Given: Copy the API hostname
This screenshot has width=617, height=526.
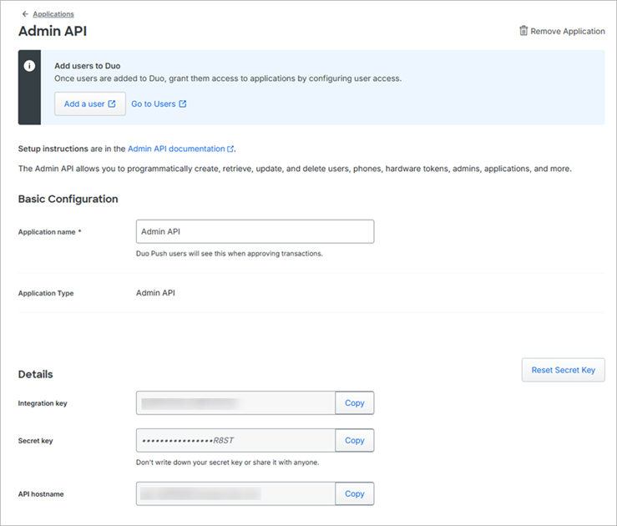Looking at the screenshot, I should pyautogui.click(x=355, y=493).
